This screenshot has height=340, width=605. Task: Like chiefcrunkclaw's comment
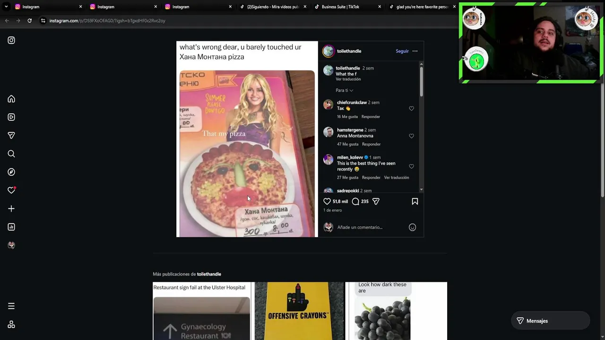point(411,109)
